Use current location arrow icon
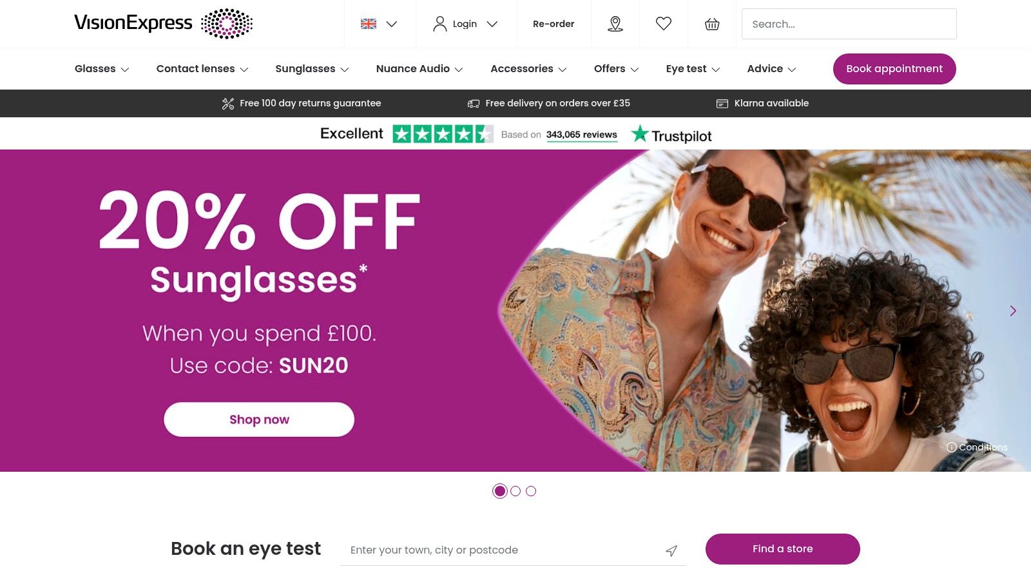Viewport: 1031px width, 580px height. [x=671, y=550]
